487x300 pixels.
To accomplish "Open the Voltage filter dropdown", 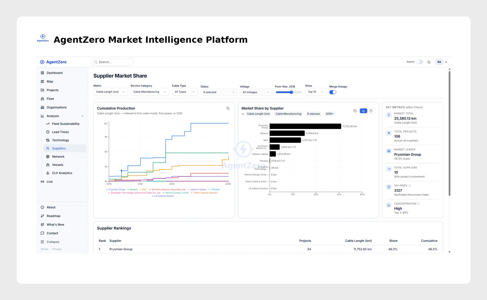I will [x=255, y=92].
